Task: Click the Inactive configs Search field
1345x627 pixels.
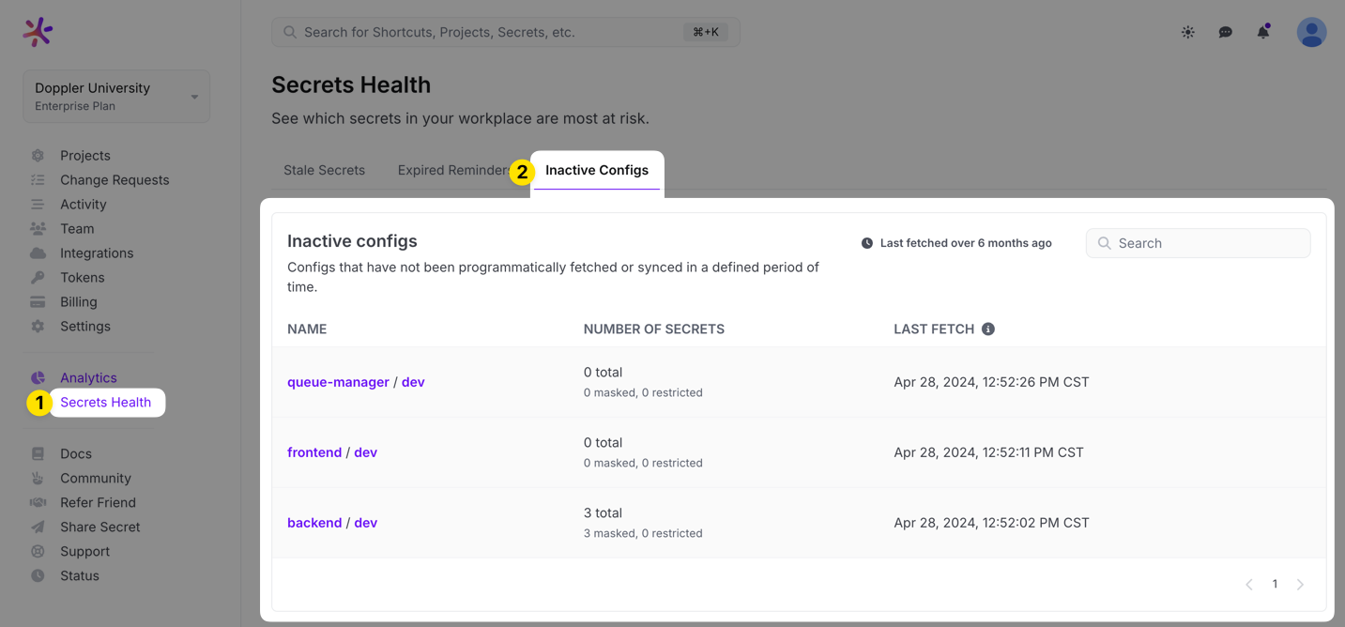Action: (1198, 243)
